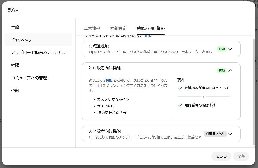
Task: Collapse the 2. 中級者向け機能 section chevron
Action: [230, 71]
